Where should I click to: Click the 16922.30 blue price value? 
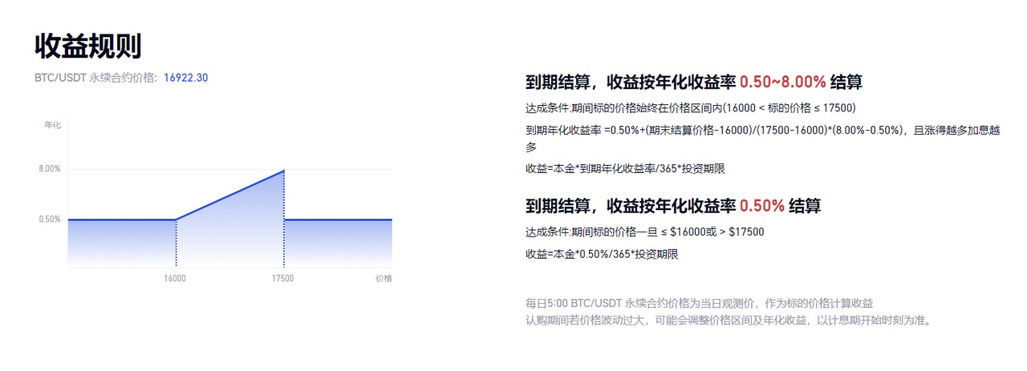click(x=185, y=78)
